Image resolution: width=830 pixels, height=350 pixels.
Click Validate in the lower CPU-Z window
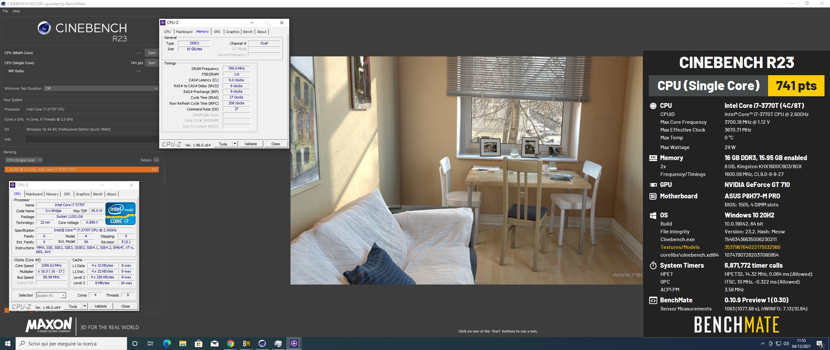pyautogui.click(x=101, y=306)
